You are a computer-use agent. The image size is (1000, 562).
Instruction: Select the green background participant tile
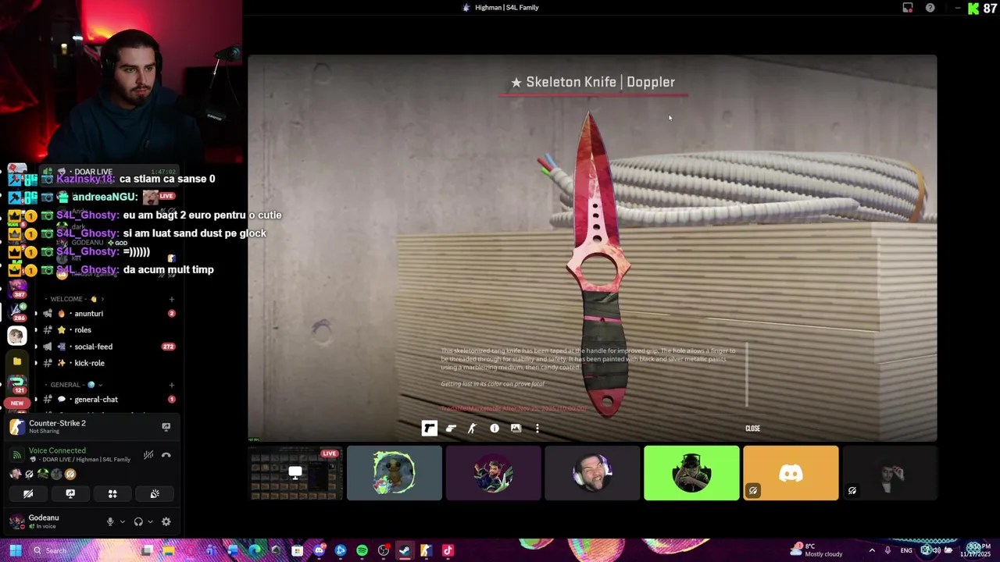pyautogui.click(x=691, y=472)
